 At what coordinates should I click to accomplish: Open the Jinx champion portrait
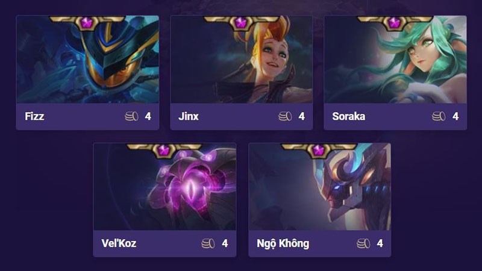(242, 59)
